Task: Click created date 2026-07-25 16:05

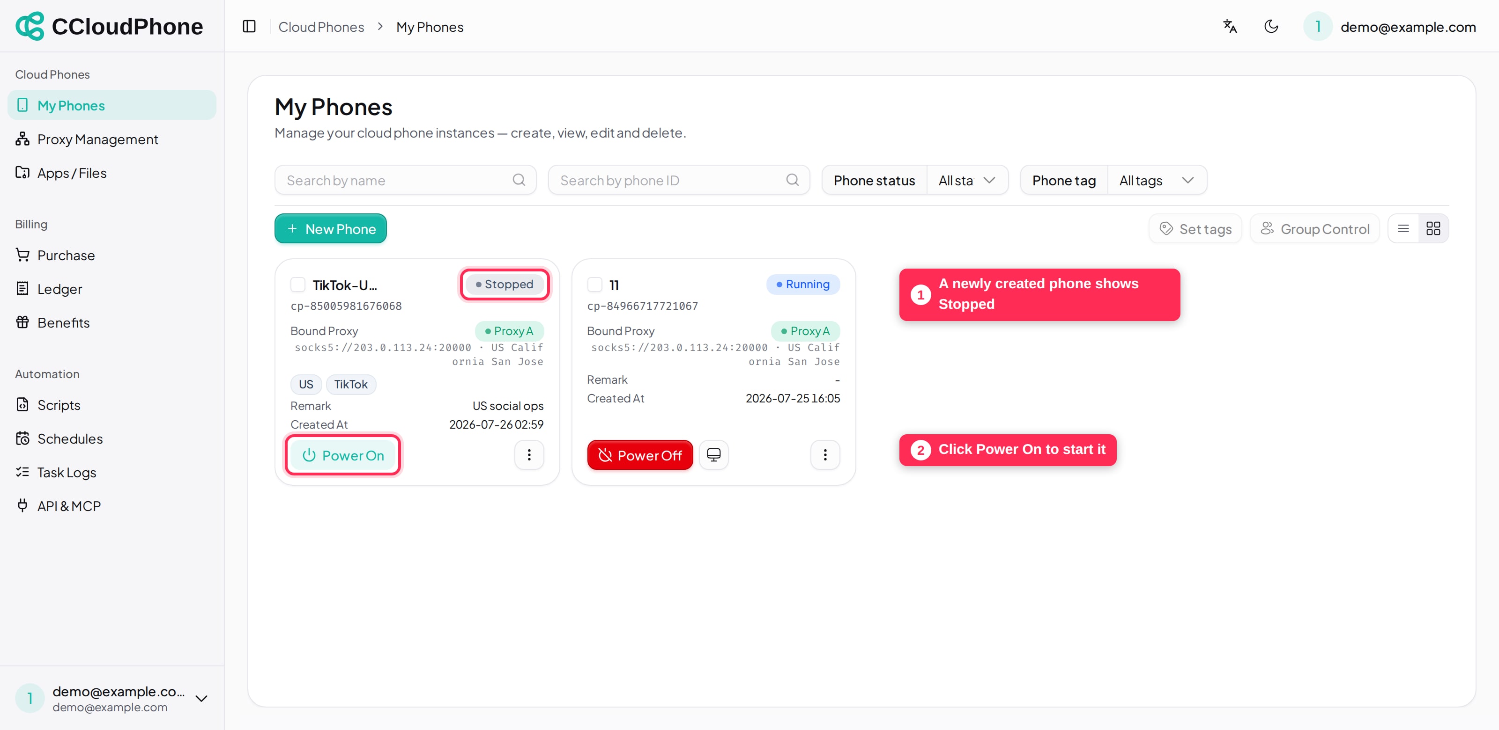Action: tap(793, 398)
